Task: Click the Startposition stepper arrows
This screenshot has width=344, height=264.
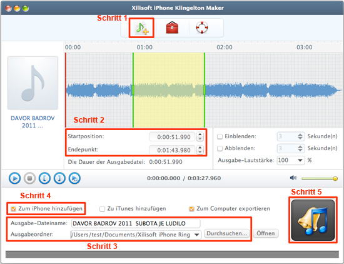Action: click(x=200, y=137)
